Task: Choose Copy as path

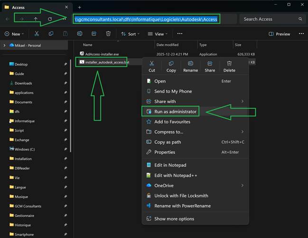Action: (196, 142)
